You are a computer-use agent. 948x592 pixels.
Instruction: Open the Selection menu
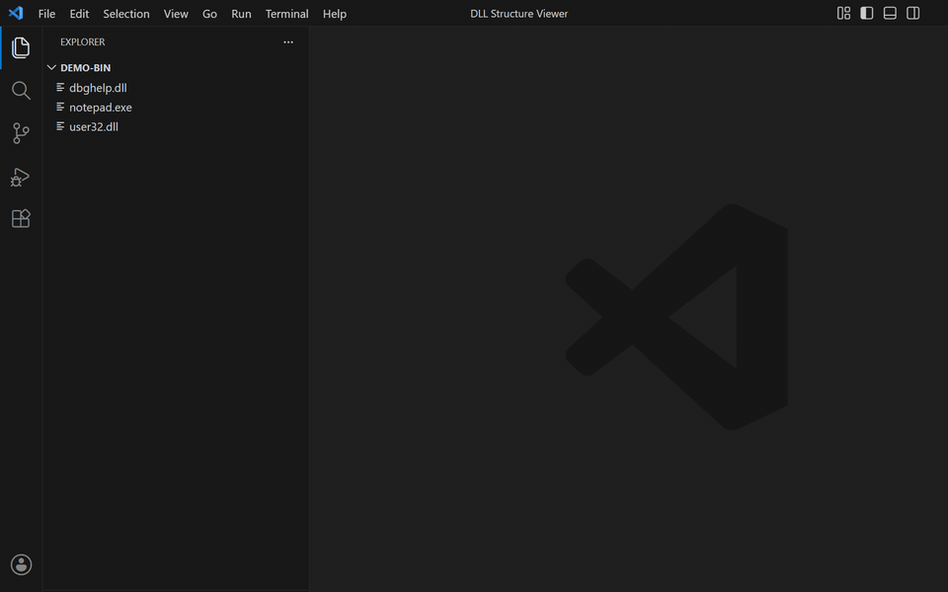[126, 13]
